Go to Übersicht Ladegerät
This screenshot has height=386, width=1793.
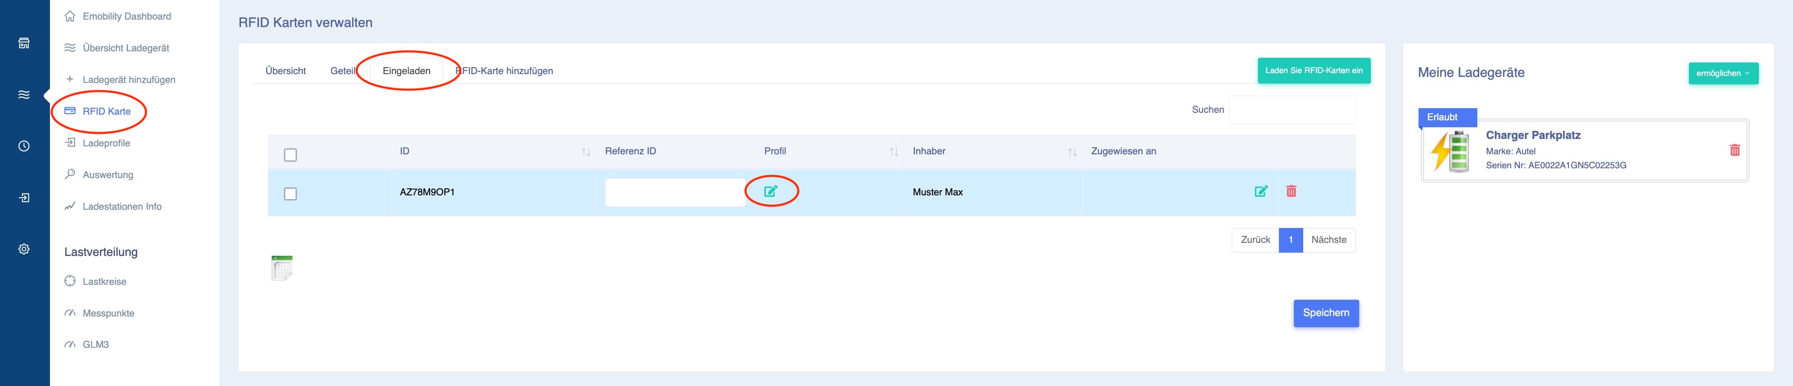tap(126, 48)
